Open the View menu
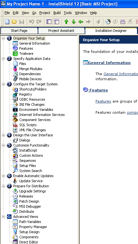This screenshot has width=138, height=244. pyautogui.click(x=25, y=13)
